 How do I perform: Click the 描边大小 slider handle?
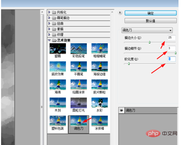[x=149, y=42]
